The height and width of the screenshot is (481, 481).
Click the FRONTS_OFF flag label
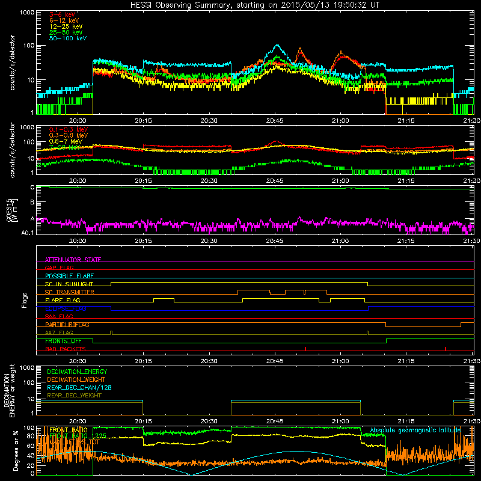pos(63,341)
